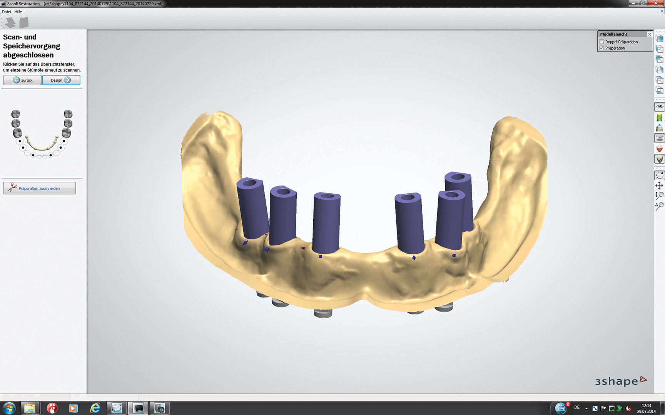Click the auto-zoom 'A' magnifier icon
Screen dimensions: 665x415
coord(659,206)
